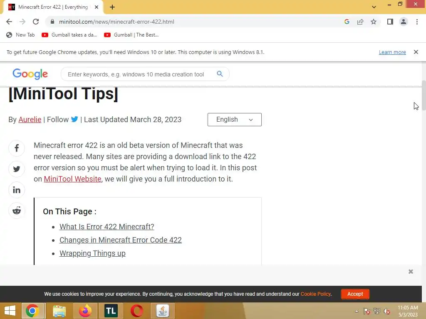Open Chrome side panel
The width and height of the screenshot is (426, 319).
point(390,22)
